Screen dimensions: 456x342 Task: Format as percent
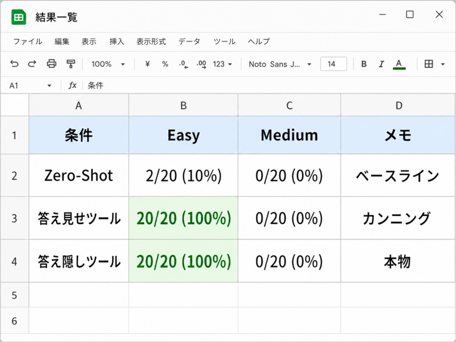tap(165, 64)
